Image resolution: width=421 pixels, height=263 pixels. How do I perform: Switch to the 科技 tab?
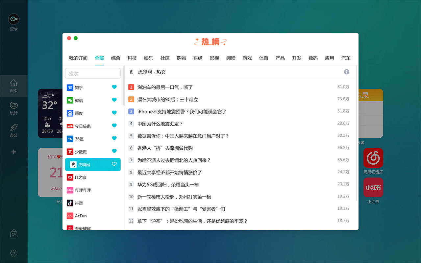click(x=132, y=58)
